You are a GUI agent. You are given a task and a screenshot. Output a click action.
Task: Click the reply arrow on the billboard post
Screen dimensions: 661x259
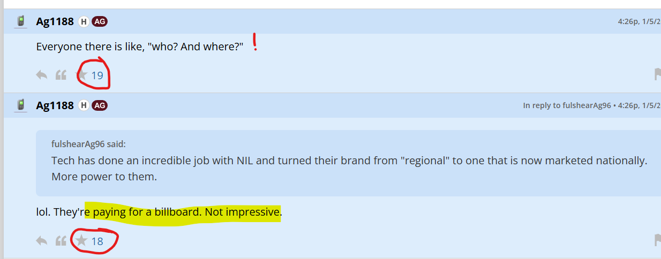[x=42, y=241]
